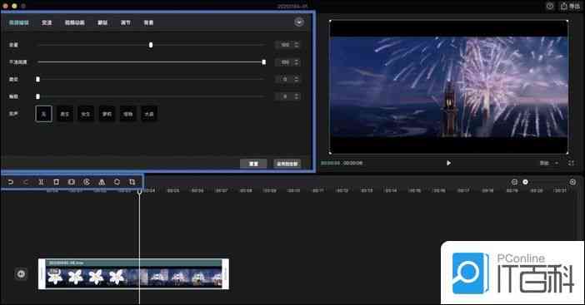
Task: Collapse the properties panel with chevron button
Action: tap(299, 22)
